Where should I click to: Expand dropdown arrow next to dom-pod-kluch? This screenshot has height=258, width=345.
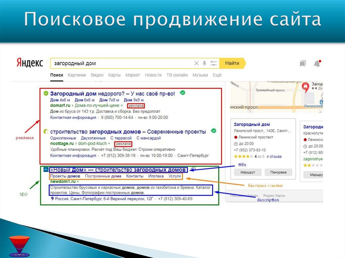tap(109, 144)
